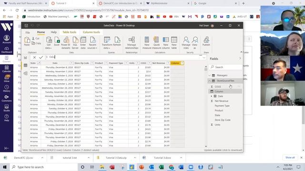305x171 pixels.
Task: Collapse the Fields pane with chevron
Action: point(240,58)
